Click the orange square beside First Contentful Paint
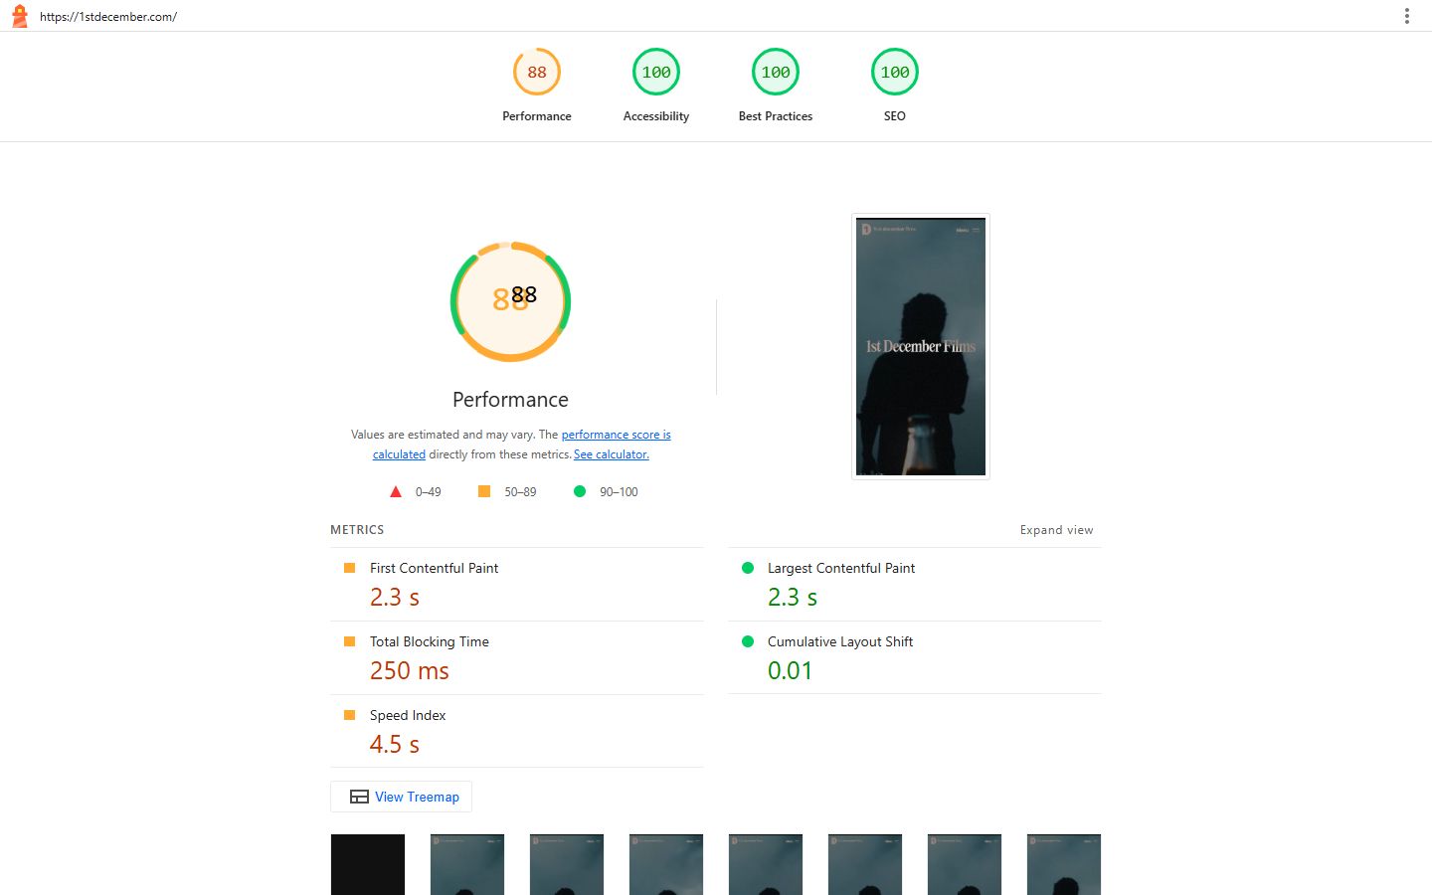1432x895 pixels. [x=349, y=568]
